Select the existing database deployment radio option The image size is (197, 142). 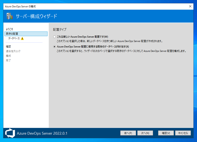55,47
